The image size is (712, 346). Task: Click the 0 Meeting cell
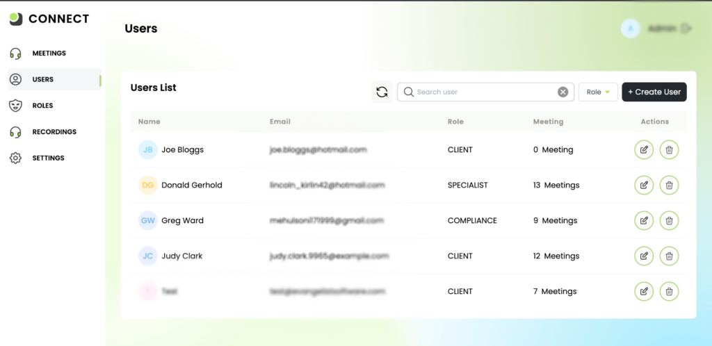pyautogui.click(x=553, y=149)
